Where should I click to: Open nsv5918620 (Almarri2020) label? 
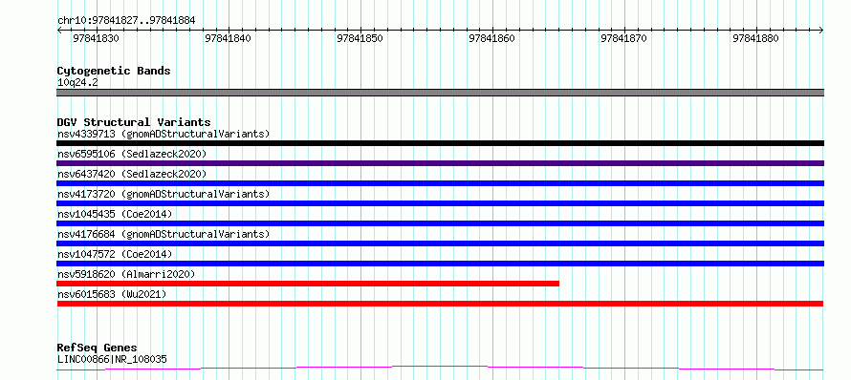click(126, 274)
